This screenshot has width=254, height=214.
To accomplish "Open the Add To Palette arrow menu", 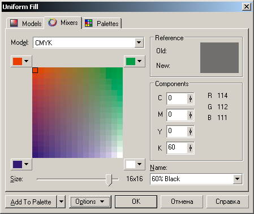I will coord(61,202).
